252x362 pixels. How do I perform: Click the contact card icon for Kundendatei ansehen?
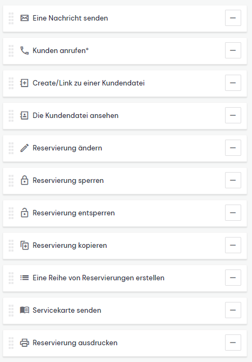point(24,115)
